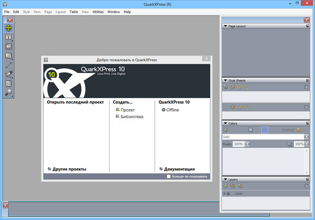Open the Utilities menu

pos(98,12)
